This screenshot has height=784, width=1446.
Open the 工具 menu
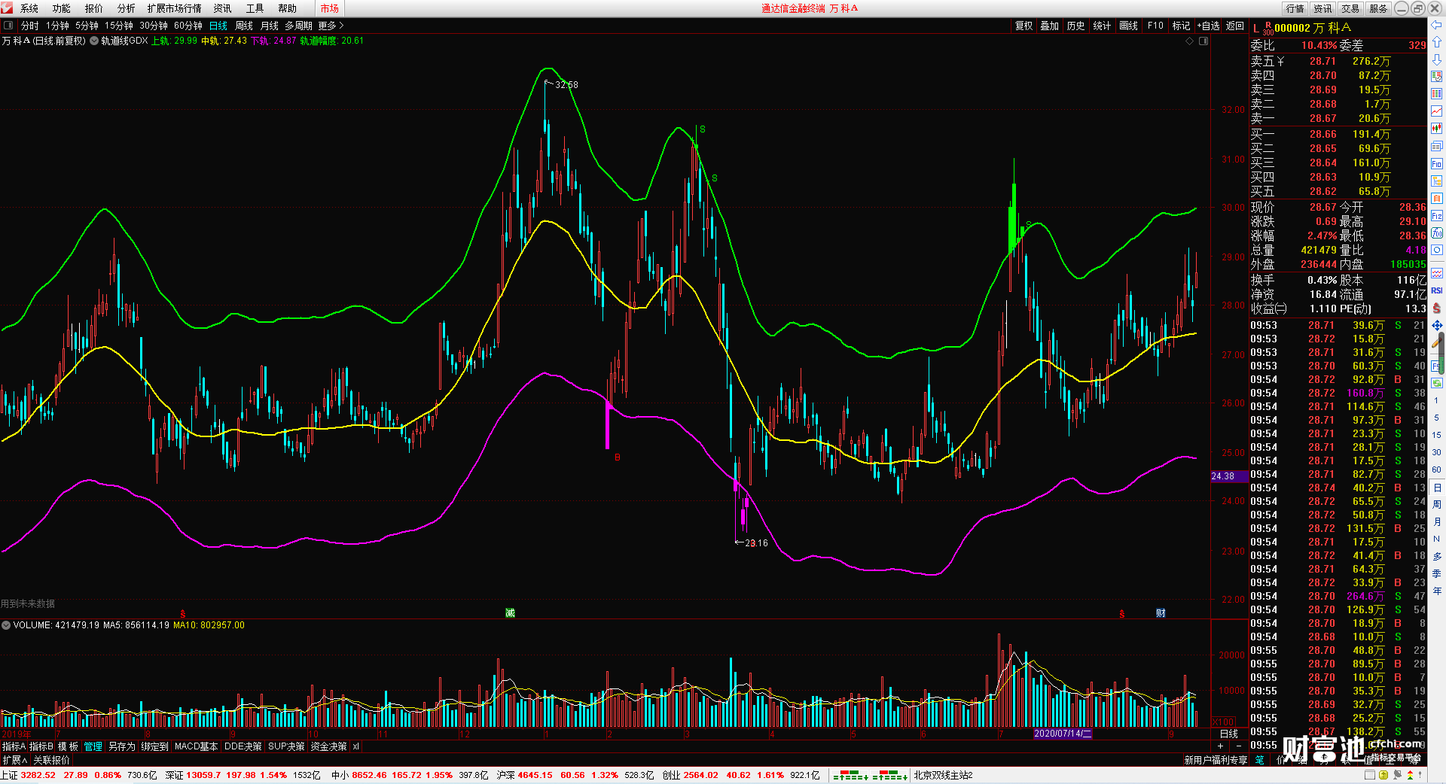pos(255,8)
